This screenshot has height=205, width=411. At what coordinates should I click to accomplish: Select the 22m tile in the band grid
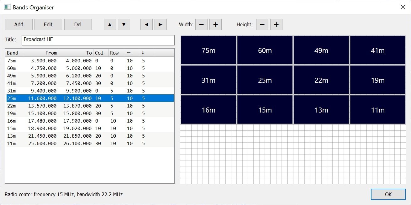[x=321, y=80]
